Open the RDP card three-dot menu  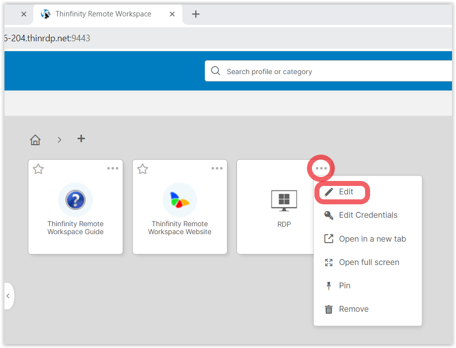[321, 168]
